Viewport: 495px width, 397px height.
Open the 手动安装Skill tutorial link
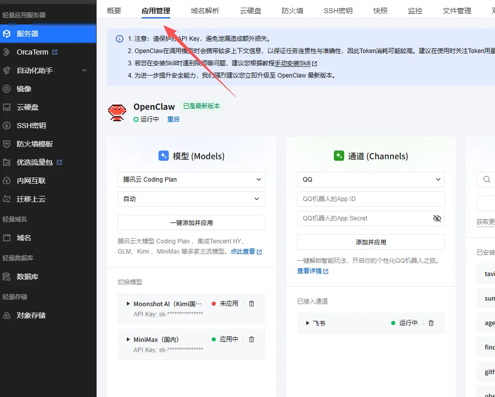(x=292, y=63)
